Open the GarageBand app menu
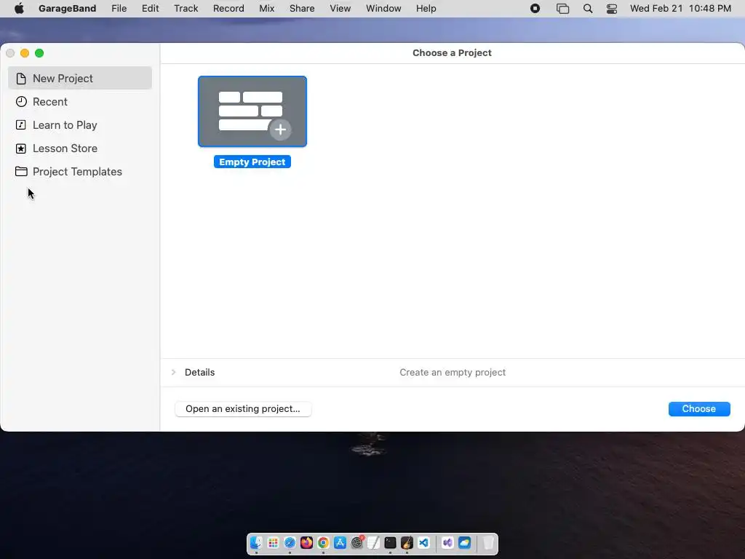This screenshot has width=745, height=559. click(67, 9)
